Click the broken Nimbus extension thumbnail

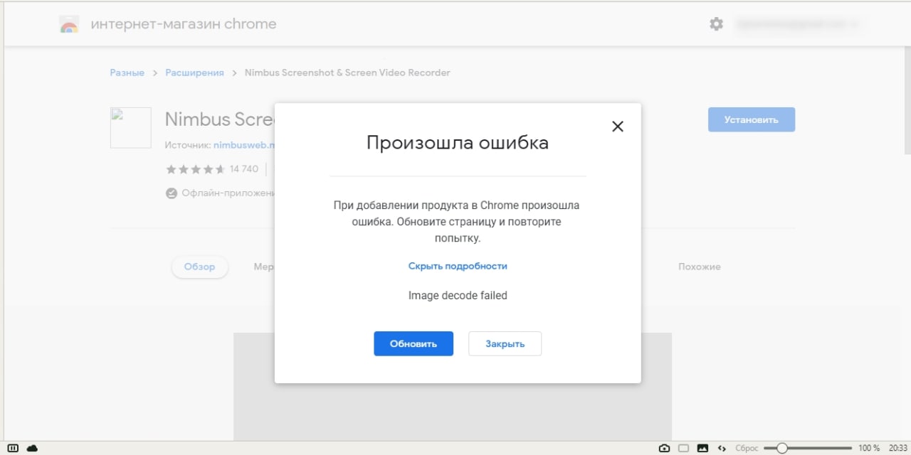pyautogui.click(x=130, y=128)
